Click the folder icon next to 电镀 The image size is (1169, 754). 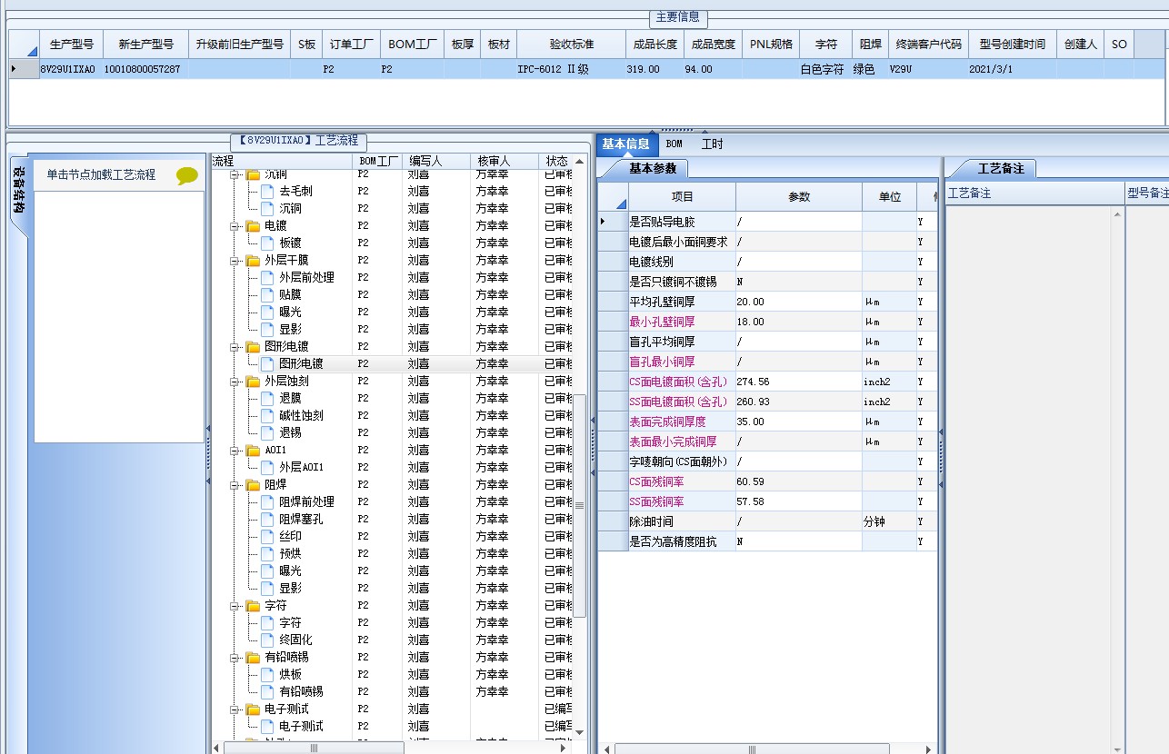tap(253, 226)
